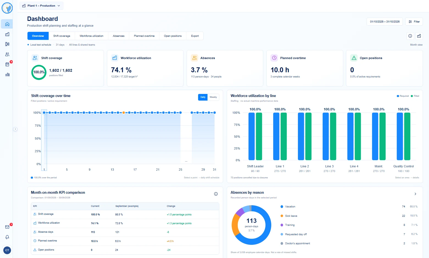Expand Absences by reason with the chevron
The image size is (429, 258).
pos(415,194)
